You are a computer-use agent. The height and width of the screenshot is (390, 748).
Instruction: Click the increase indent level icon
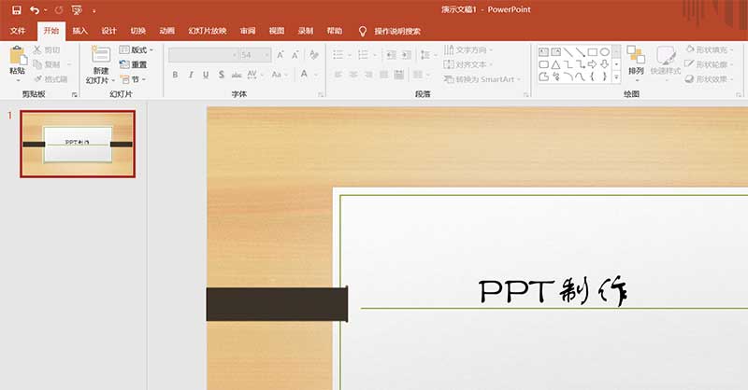[x=407, y=55]
